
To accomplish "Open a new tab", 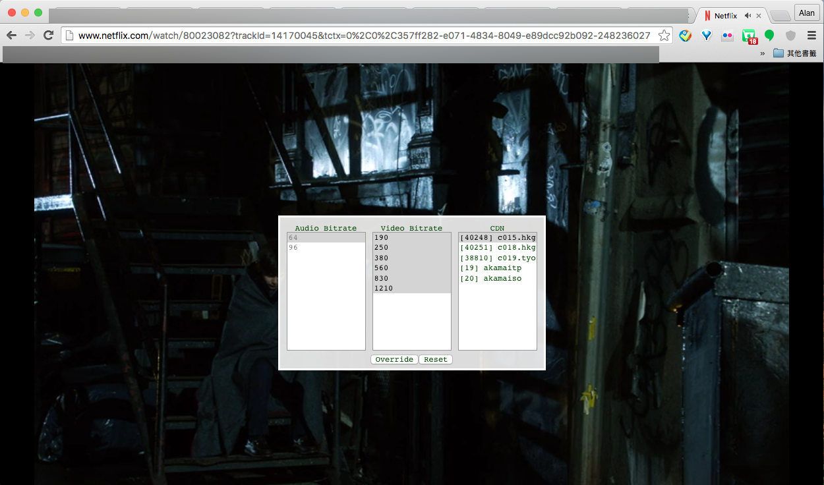I will (x=780, y=16).
